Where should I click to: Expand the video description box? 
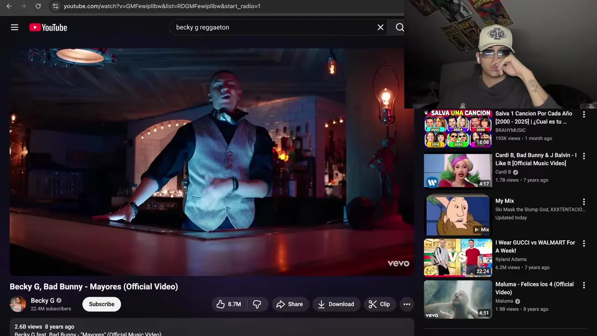coord(212,328)
